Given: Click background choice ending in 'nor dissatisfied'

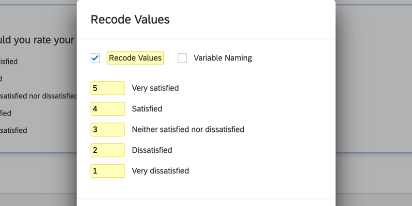Looking at the screenshot, I should 39,96.
